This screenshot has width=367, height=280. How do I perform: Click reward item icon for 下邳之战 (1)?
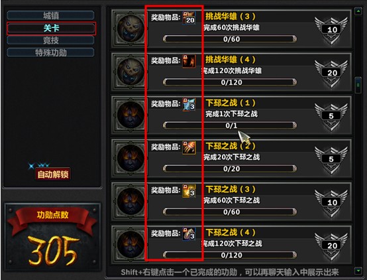point(189,104)
